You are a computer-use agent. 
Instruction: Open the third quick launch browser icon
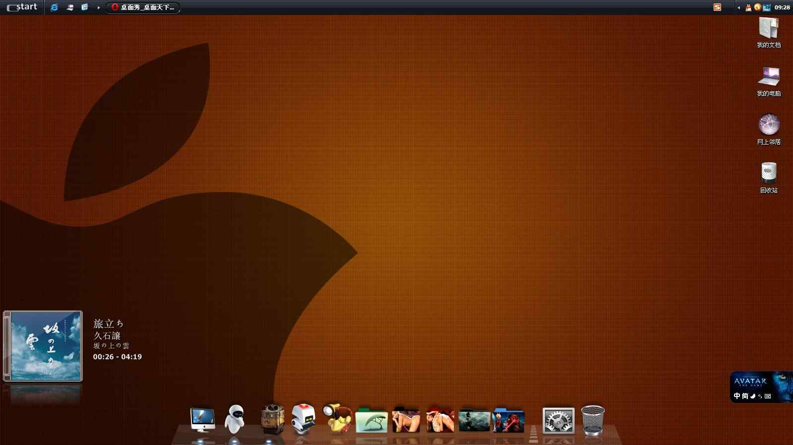point(85,7)
